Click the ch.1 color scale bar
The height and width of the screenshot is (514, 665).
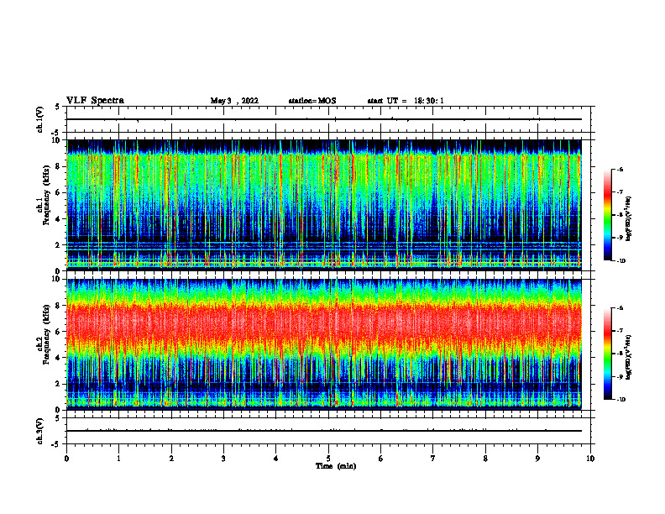click(x=607, y=215)
